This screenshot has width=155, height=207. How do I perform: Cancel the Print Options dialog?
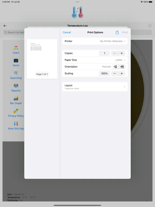point(67,32)
